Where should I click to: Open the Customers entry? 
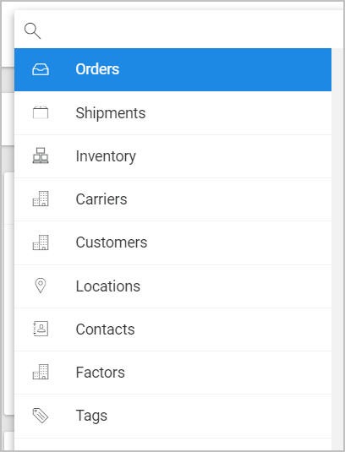coord(172,243)
